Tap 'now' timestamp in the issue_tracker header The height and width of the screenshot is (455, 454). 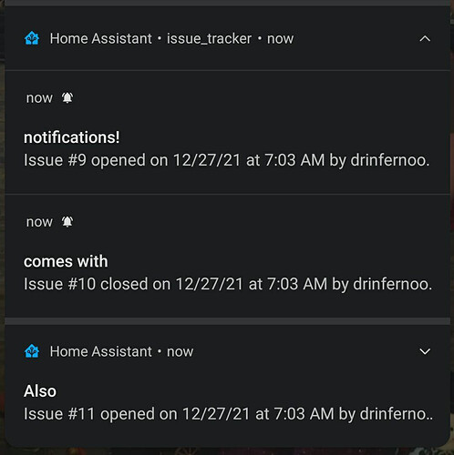pyautogui.click(x=280, y=39)
